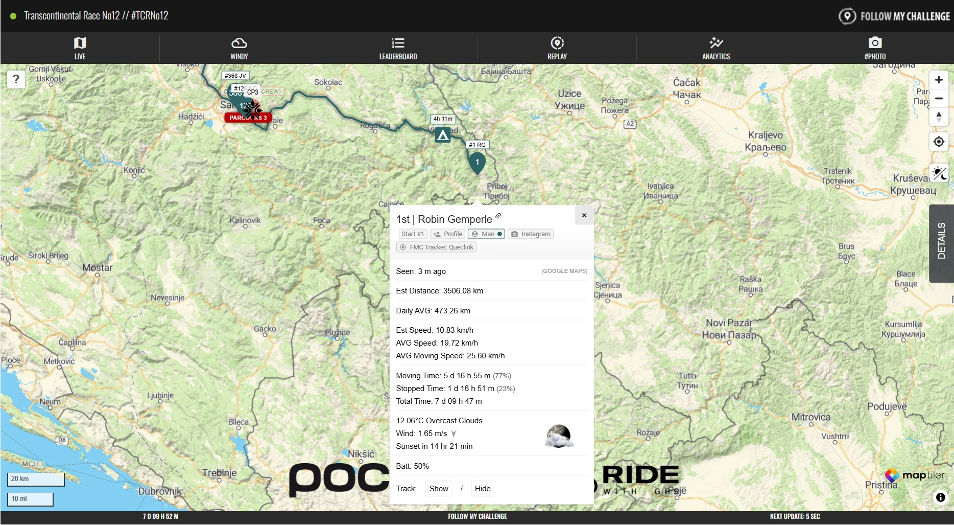The height and width of the screenshot is (525, 954).
Task: Click the green live status dot
Action: pos(13,16)
